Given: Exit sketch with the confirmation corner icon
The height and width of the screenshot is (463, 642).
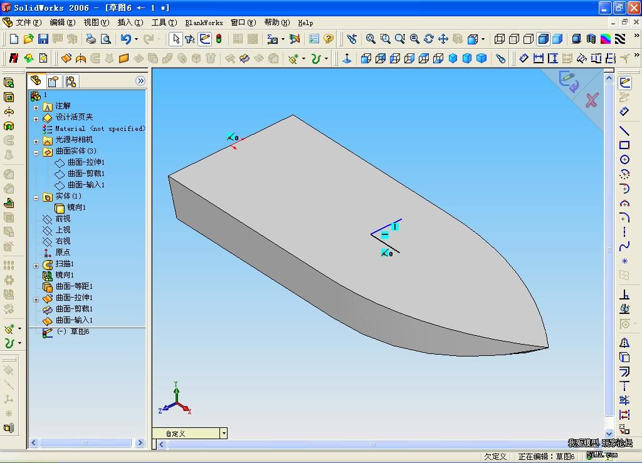Looking at the screenshot, I should click(x=569, y=81).
